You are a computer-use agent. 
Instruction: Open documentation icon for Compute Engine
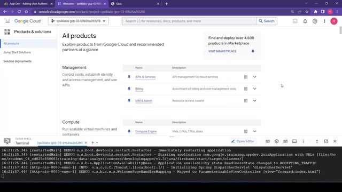[246, 132]
